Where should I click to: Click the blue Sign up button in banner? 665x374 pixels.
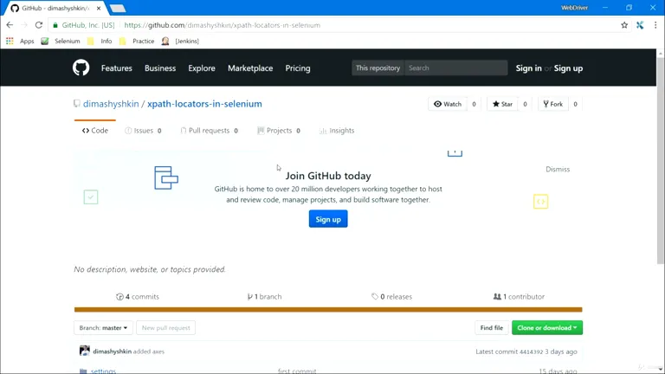point(328,219)
